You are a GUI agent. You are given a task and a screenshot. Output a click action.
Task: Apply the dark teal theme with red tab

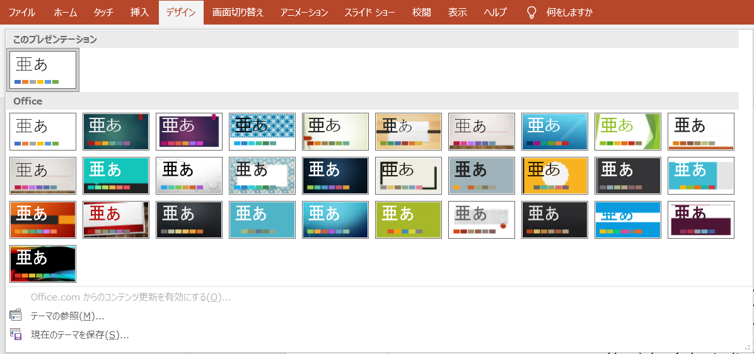[116, 132]
